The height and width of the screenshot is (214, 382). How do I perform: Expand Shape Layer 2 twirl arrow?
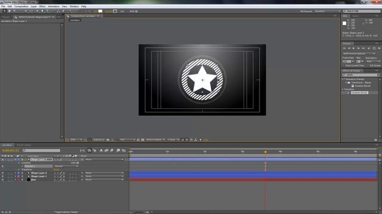tap(16, 173)
